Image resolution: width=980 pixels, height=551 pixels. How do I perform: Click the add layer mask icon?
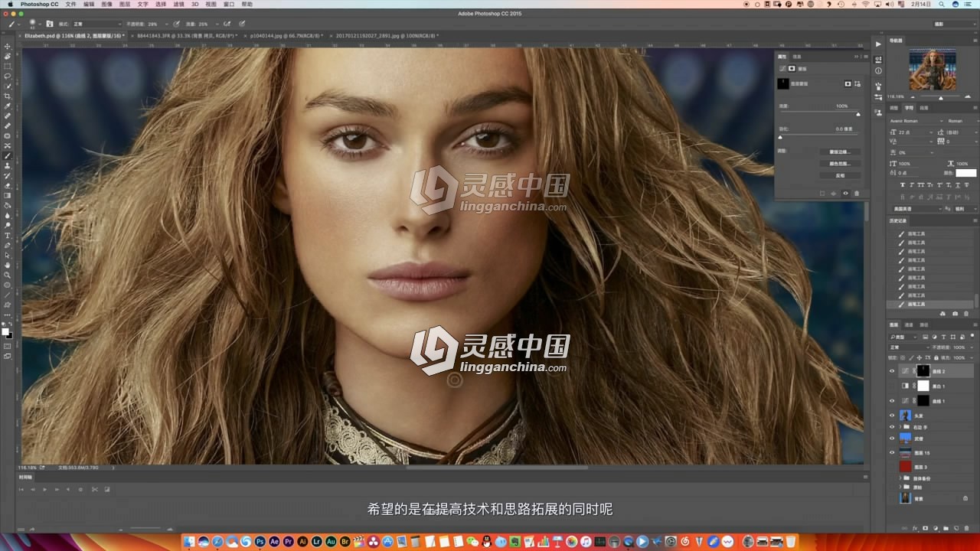[925, 528]
